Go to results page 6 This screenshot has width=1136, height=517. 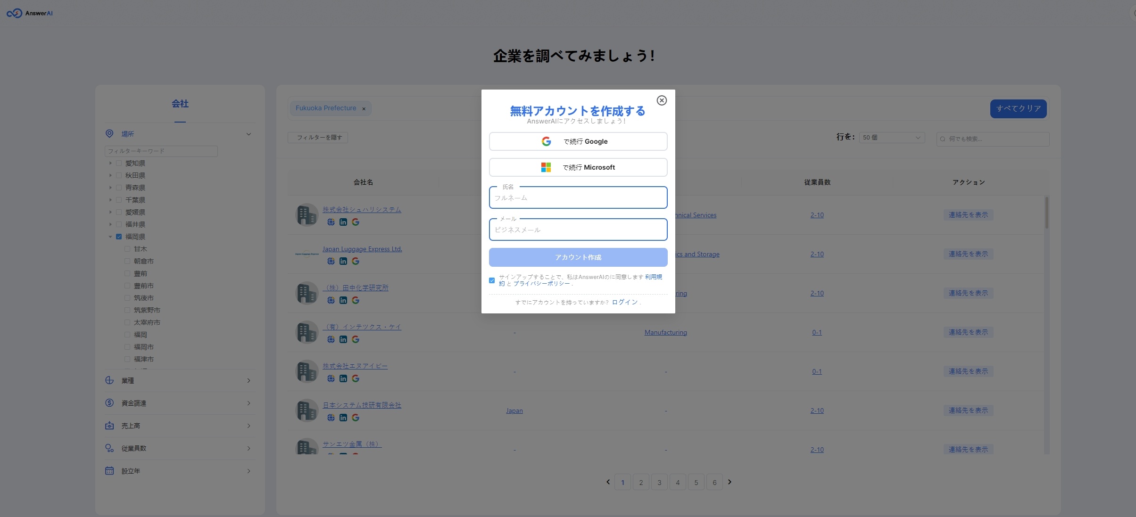(714, 482)
